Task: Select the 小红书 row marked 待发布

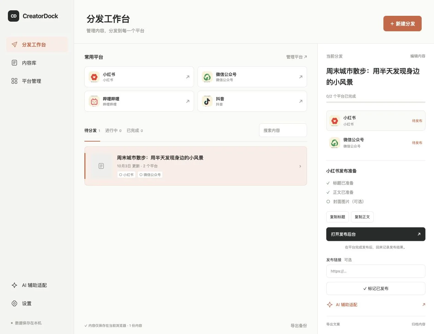Action: coord(376,121)
